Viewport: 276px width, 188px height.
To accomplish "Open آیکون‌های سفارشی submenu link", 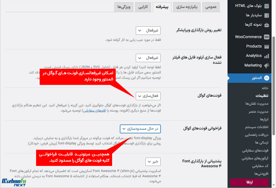I will click(255, 158).
